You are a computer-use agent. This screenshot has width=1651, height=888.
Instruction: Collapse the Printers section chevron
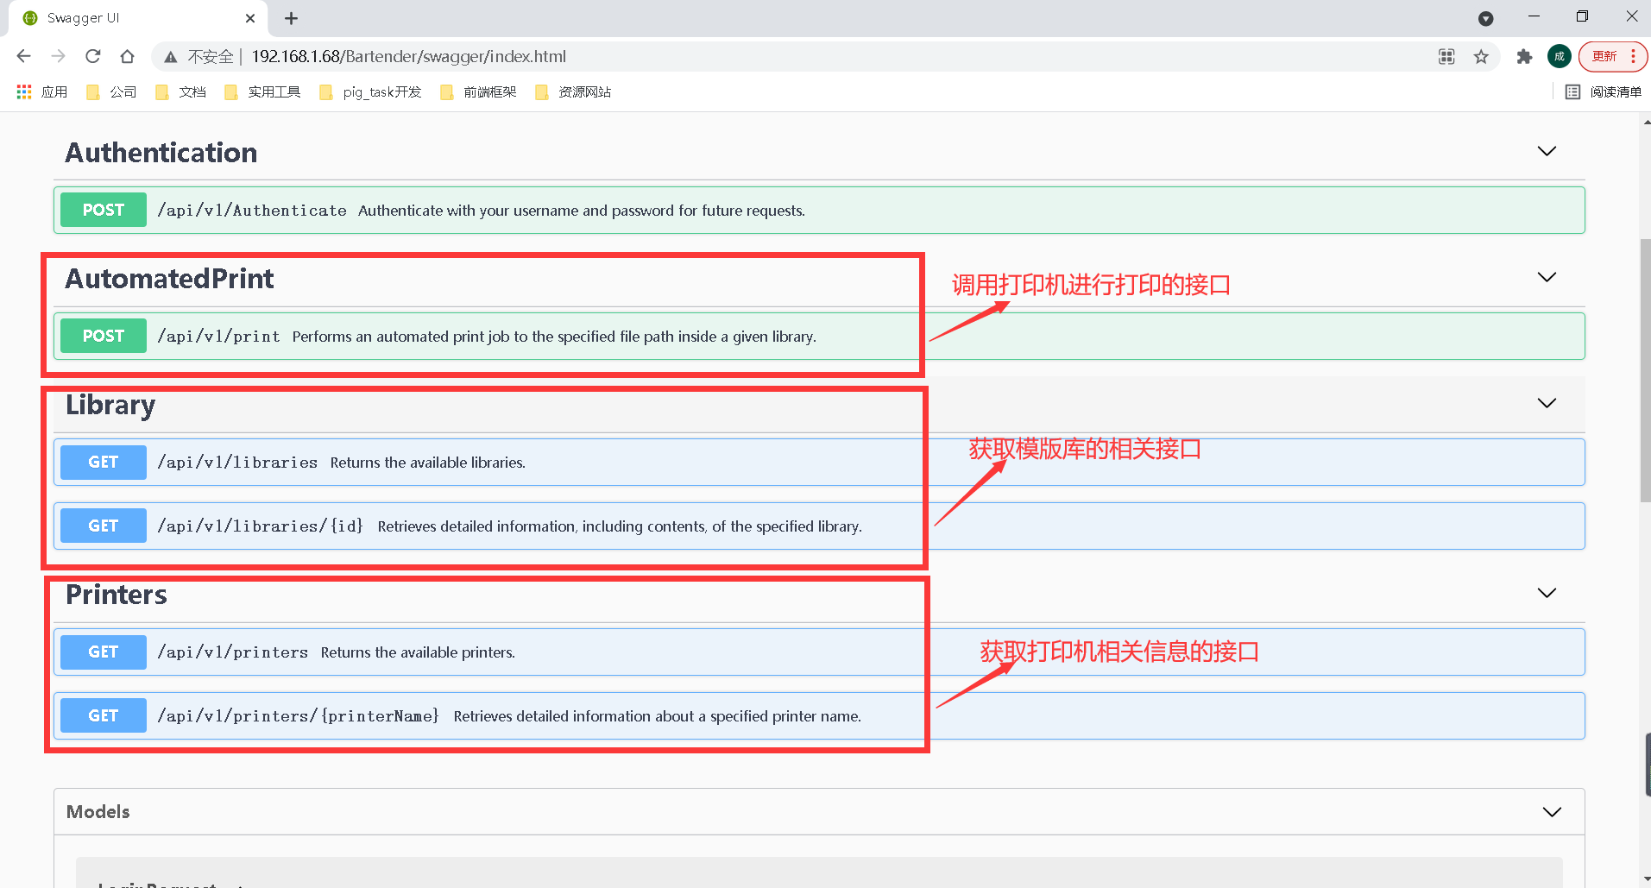tap(1547, 593)
